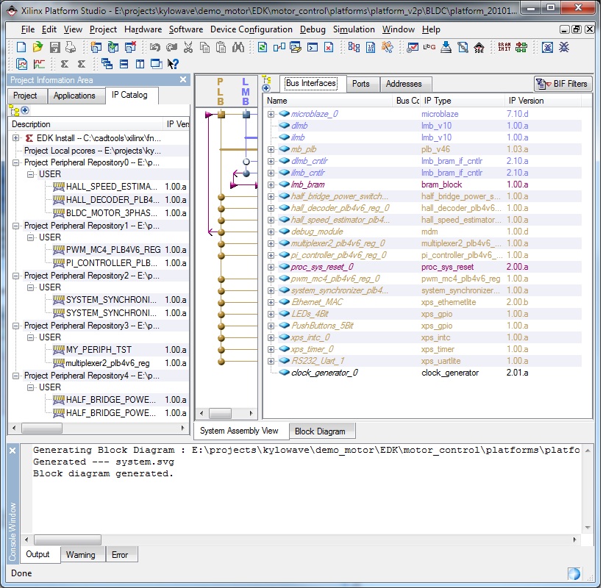Click the BIF Filters button
This screenshot has width=603, height=588.
[x=563, y=84]
